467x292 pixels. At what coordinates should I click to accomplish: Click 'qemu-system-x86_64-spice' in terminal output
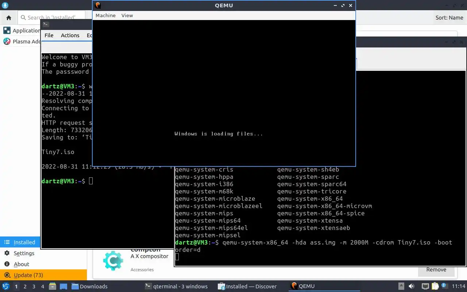321,213
